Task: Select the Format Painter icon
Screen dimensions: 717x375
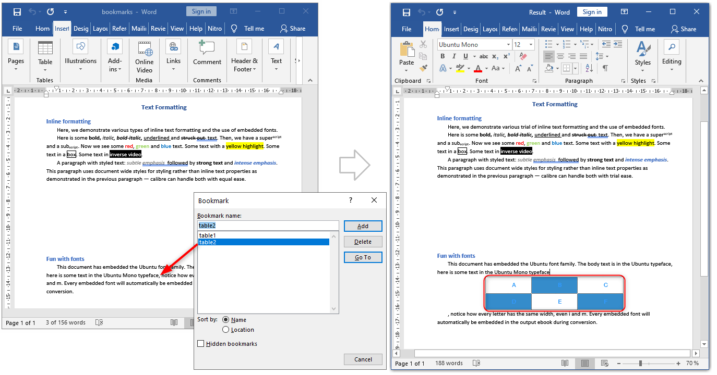Action: [x=423, y=67]
